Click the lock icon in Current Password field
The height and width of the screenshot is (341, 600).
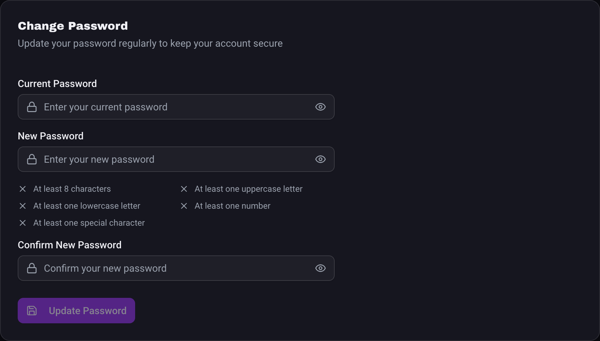pyautogui.click(x=32, y=107)
